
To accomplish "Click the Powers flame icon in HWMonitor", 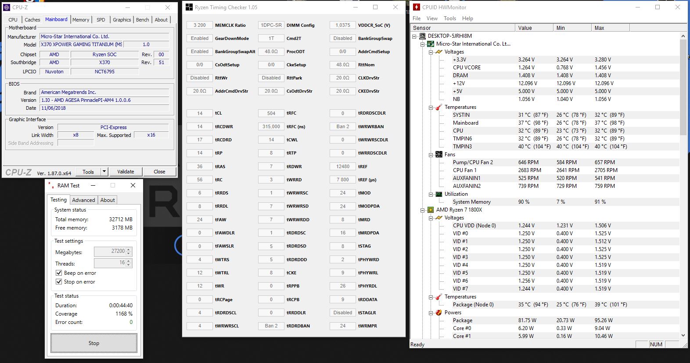I will point(438,313).
